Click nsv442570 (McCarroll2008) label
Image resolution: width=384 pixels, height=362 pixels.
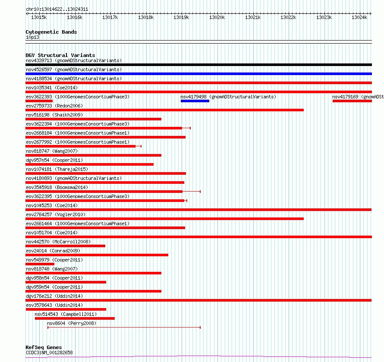click(x=58, y=242)
